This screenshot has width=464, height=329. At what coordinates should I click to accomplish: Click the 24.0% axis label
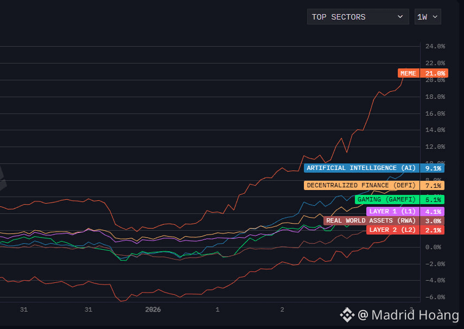pos(435,46)
